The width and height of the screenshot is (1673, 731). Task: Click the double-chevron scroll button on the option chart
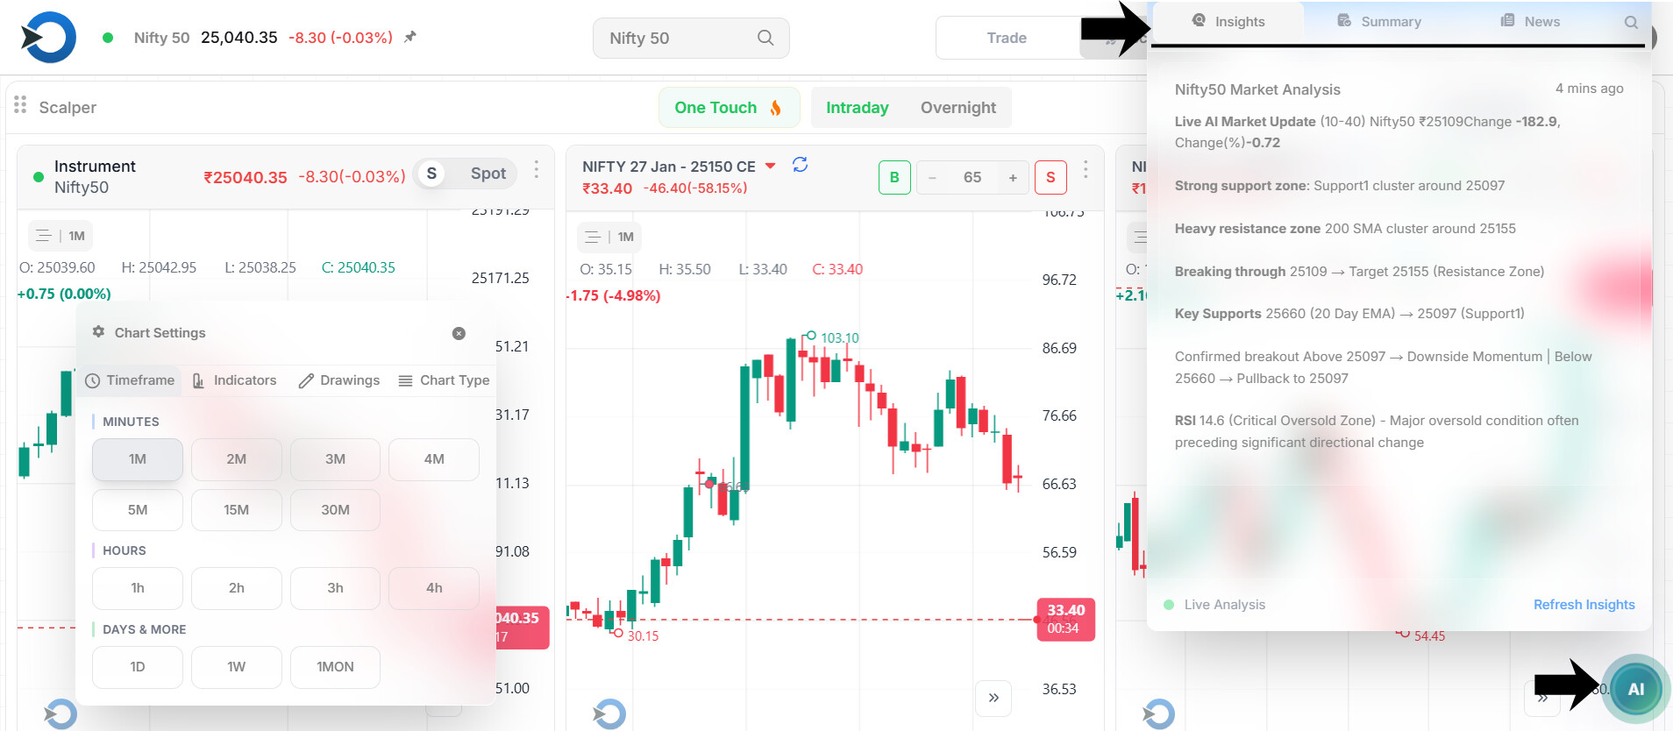click(x=993, y=698)
